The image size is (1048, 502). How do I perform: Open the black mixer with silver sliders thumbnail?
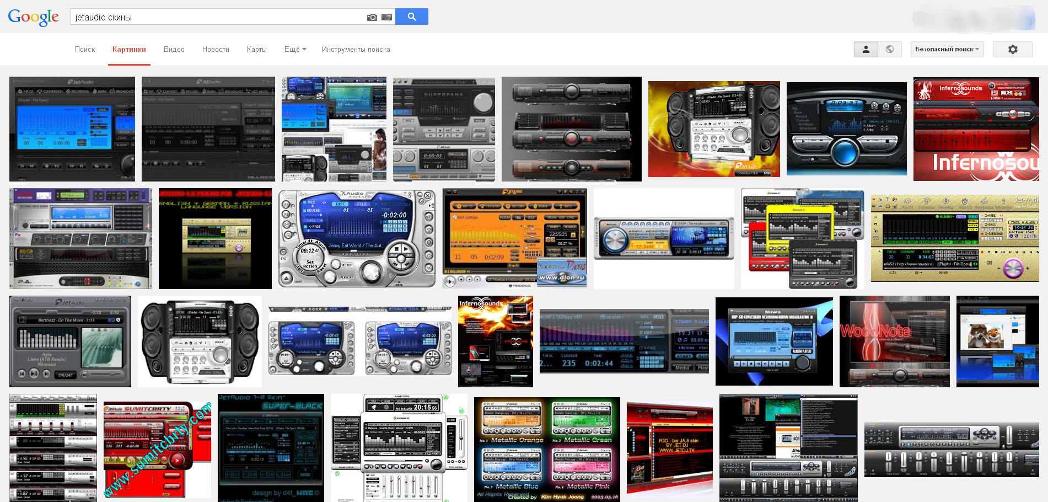click(x=952, y=450)
